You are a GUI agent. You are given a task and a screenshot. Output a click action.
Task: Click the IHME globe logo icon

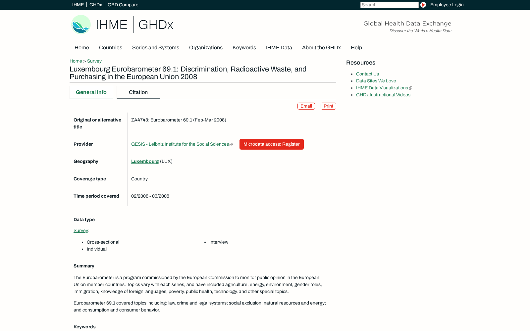coord(81,24)
